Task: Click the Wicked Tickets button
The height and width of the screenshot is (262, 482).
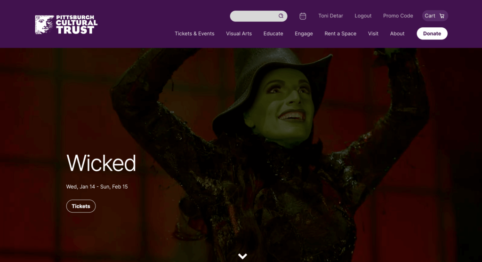Action: click(x=81, y=206)
